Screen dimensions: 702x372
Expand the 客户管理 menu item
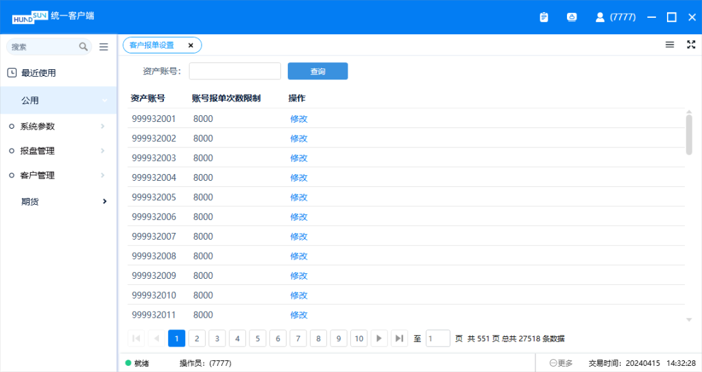tap(38, 175)
